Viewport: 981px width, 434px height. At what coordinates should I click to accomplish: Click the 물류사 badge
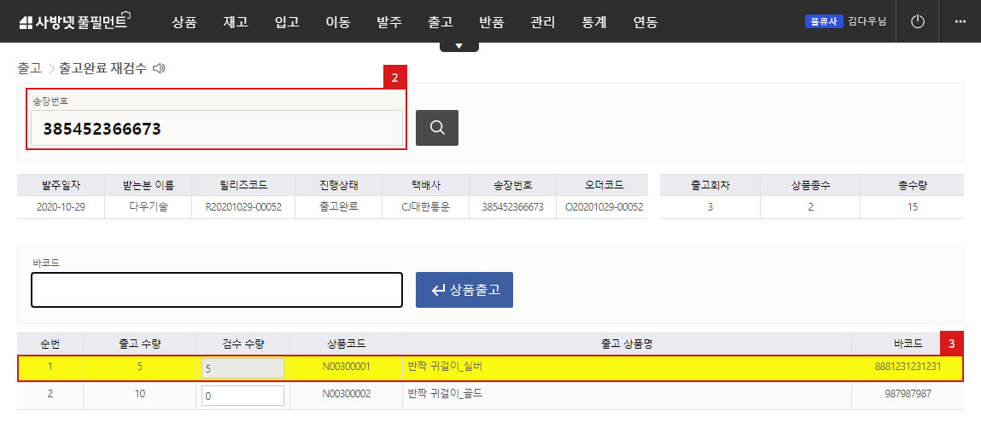(824, 21)
